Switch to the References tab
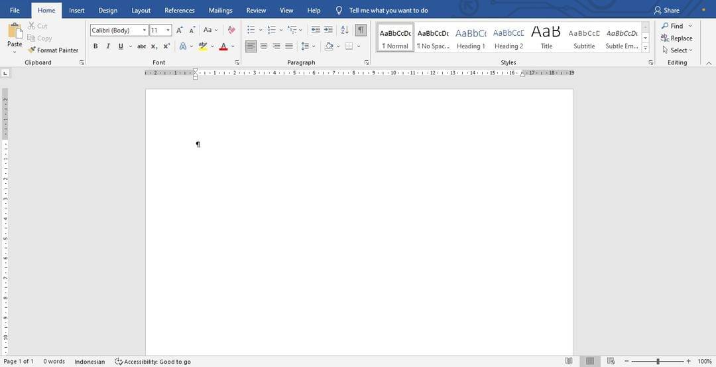Viewport: 716px width, 367px height. coord(180,10)
